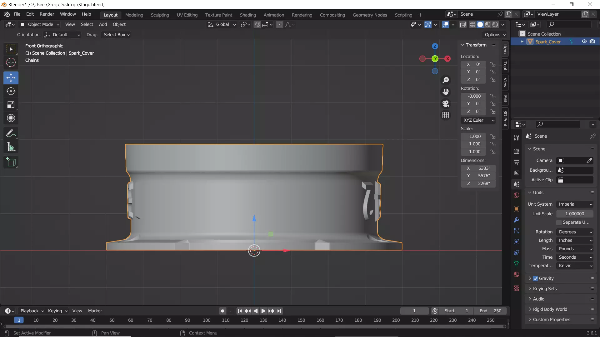The width and height of the screenshot is (600, 337).
Task: Click the Options button in viewport header
Action: point(495,35)
